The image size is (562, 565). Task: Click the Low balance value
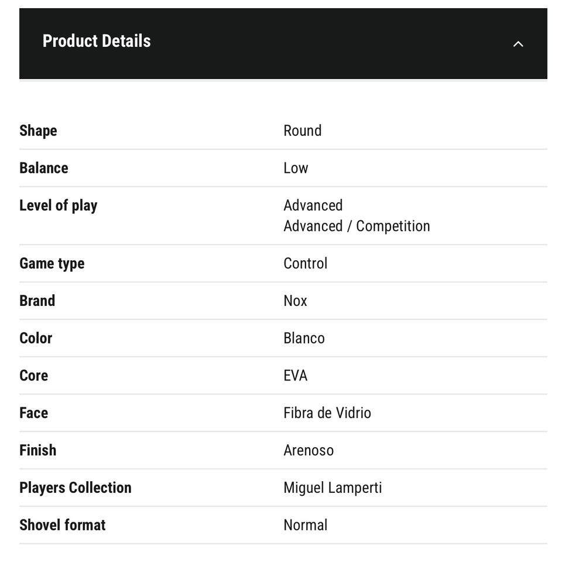(x=296, y=168)
